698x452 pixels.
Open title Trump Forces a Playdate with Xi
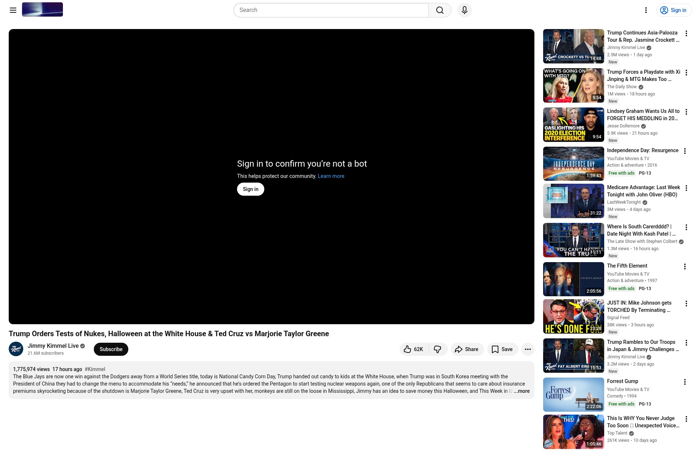point(643,76)
